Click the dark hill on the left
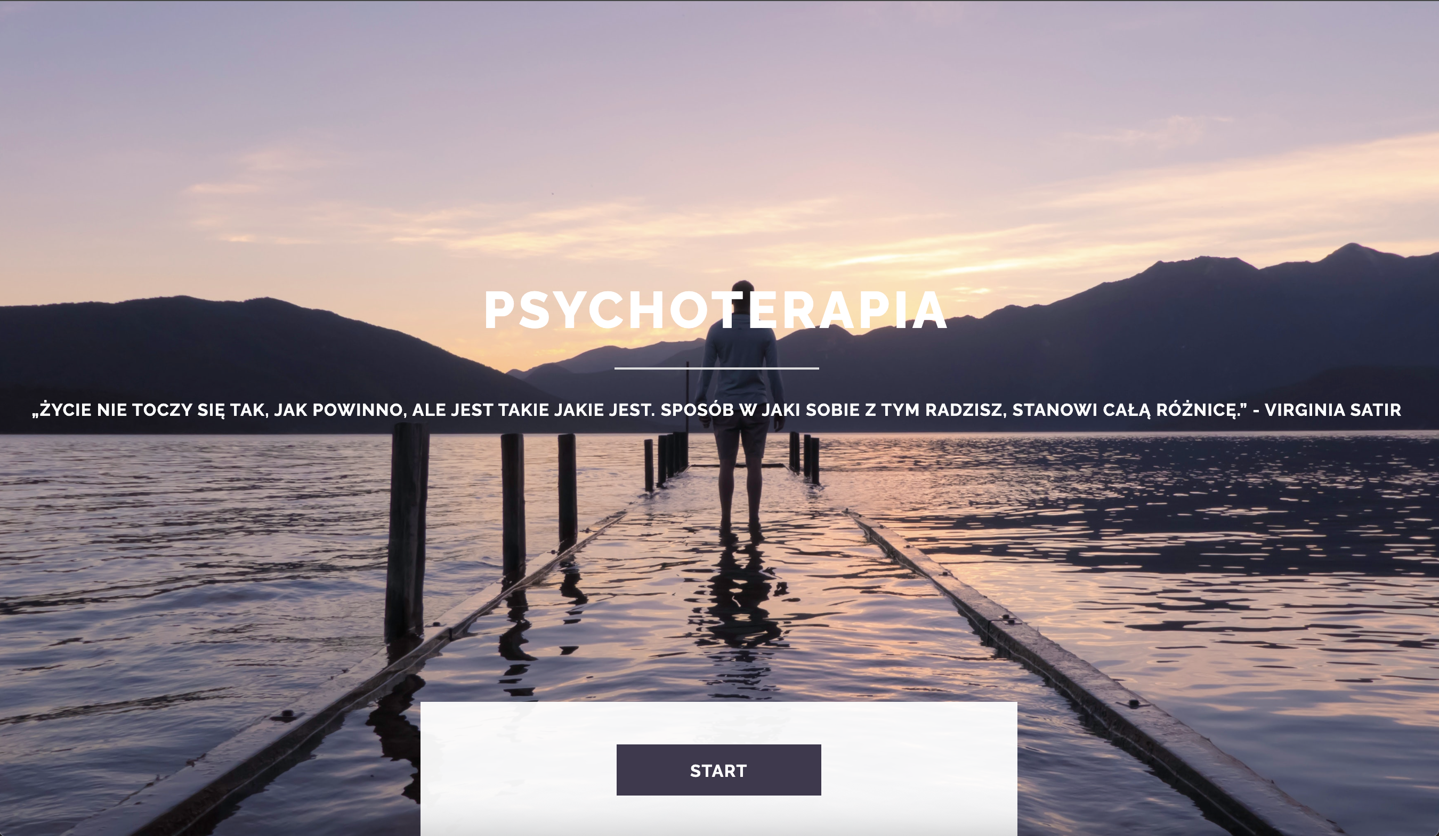Image resolution: width=1439 pixels, height=836 pixels. 229,354
